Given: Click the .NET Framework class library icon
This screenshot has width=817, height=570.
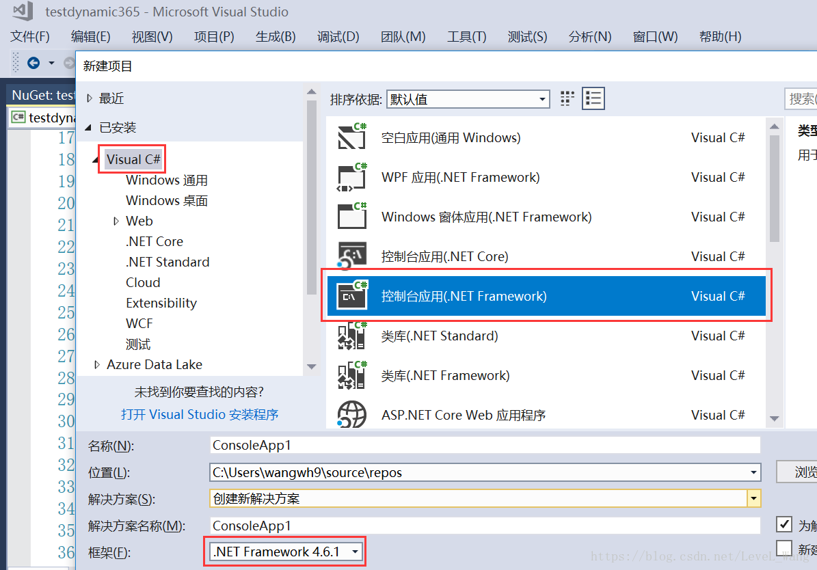Looking at the screenshot, I should click(x=352, y=375).
